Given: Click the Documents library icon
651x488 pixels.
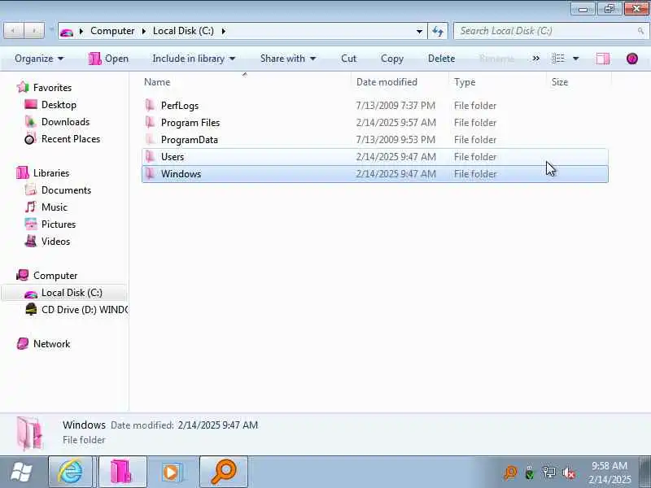Looking at the screenshot, I should pyautogui.click(x=31, y=190).
